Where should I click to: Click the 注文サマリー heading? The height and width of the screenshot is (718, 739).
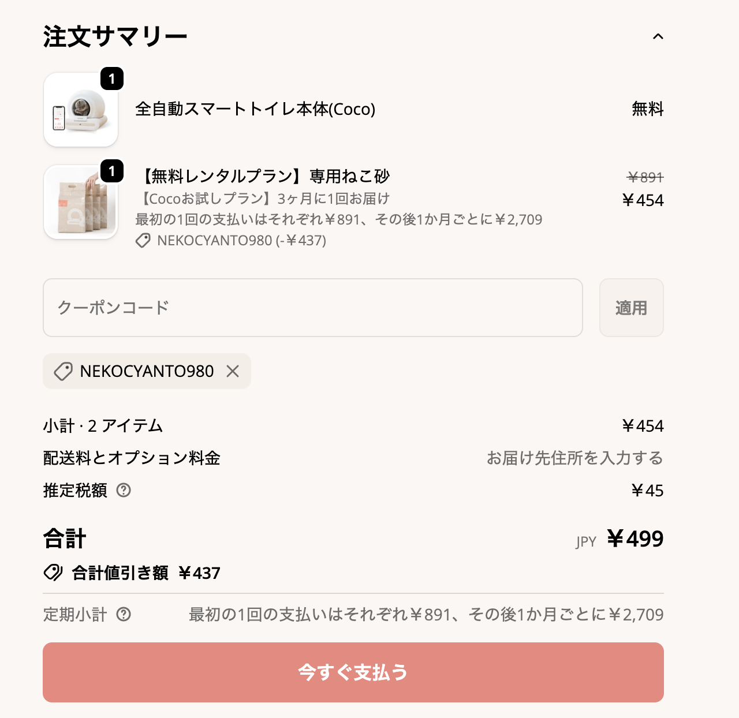click(115, 37)
